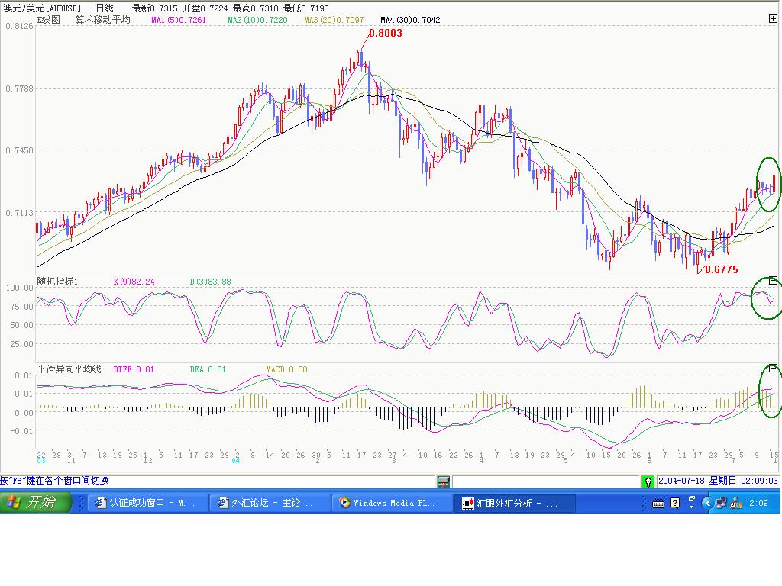Click the 日线 period label
Screen dimensions: 782x586
pyautogui.click(x=105, y=8)
